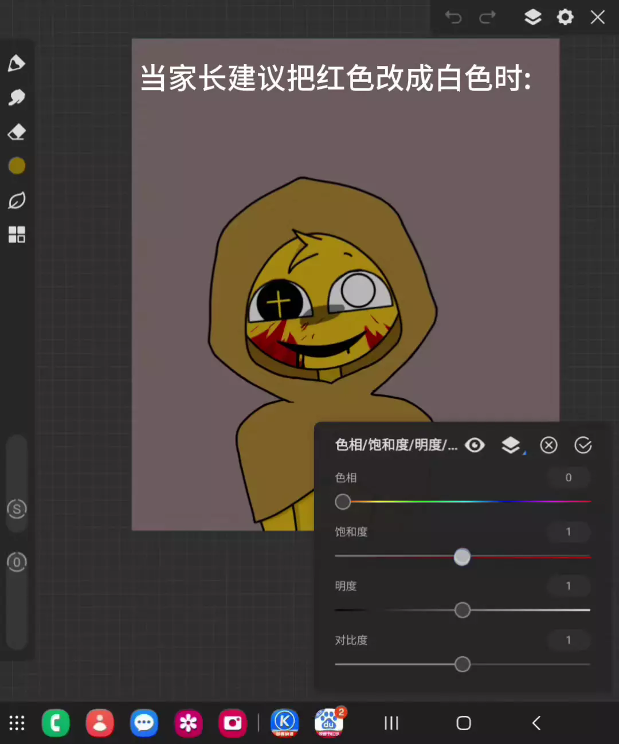Click the 对比度 contrast slider handle
Viewport: 619px width, 744px height.
pyautogui.click(x=463, y=664)
